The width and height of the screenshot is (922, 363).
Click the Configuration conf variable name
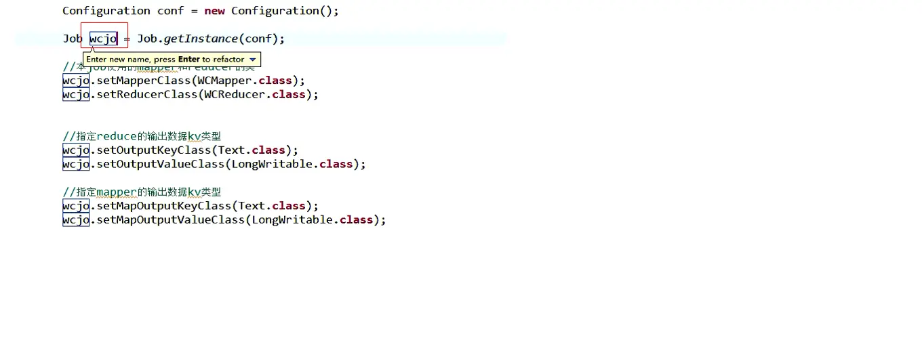click(x=170, y=11)
